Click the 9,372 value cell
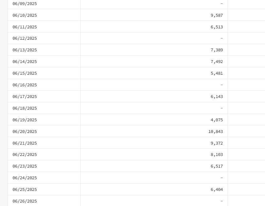The image size is (265, 206). pos(154,143)
